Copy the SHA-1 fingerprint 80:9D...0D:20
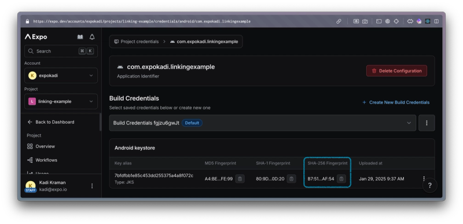463x224 pixels. click(291, 178)
